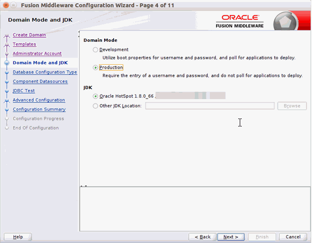312x243 pixels.
Task: Click the Finish button
Action: 262,237
